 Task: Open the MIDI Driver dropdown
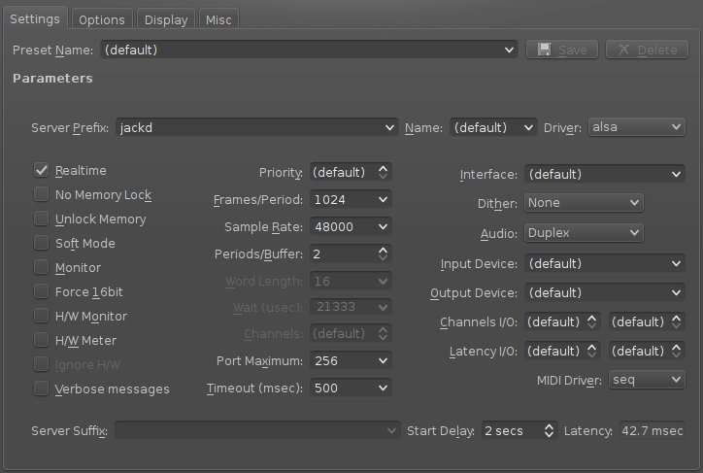click(647, 380)
